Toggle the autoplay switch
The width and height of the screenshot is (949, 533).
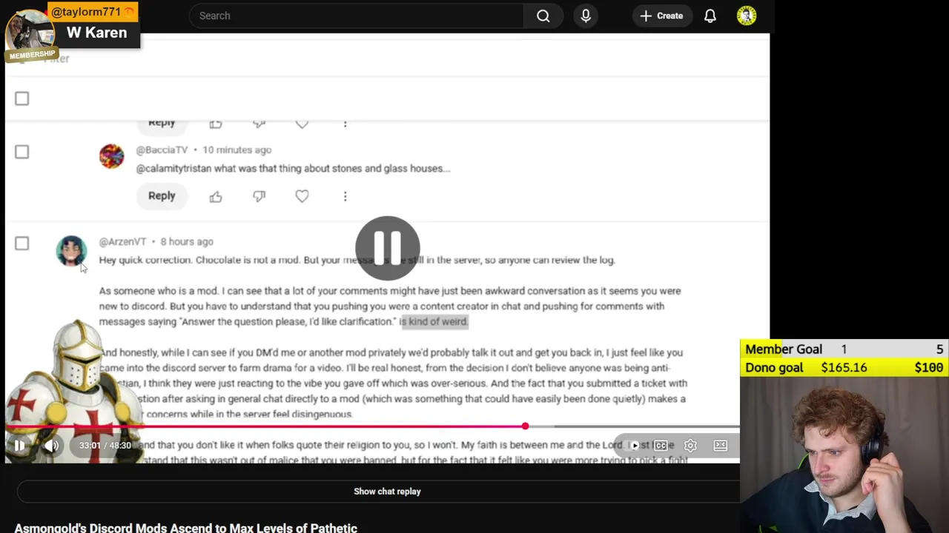[x=632, y=446]
